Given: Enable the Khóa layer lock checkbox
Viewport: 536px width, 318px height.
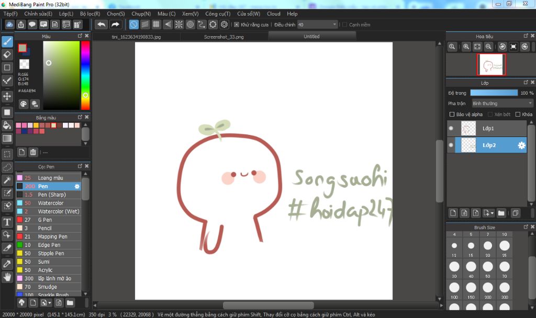Looking at the screenshot, I should (518, 115).
